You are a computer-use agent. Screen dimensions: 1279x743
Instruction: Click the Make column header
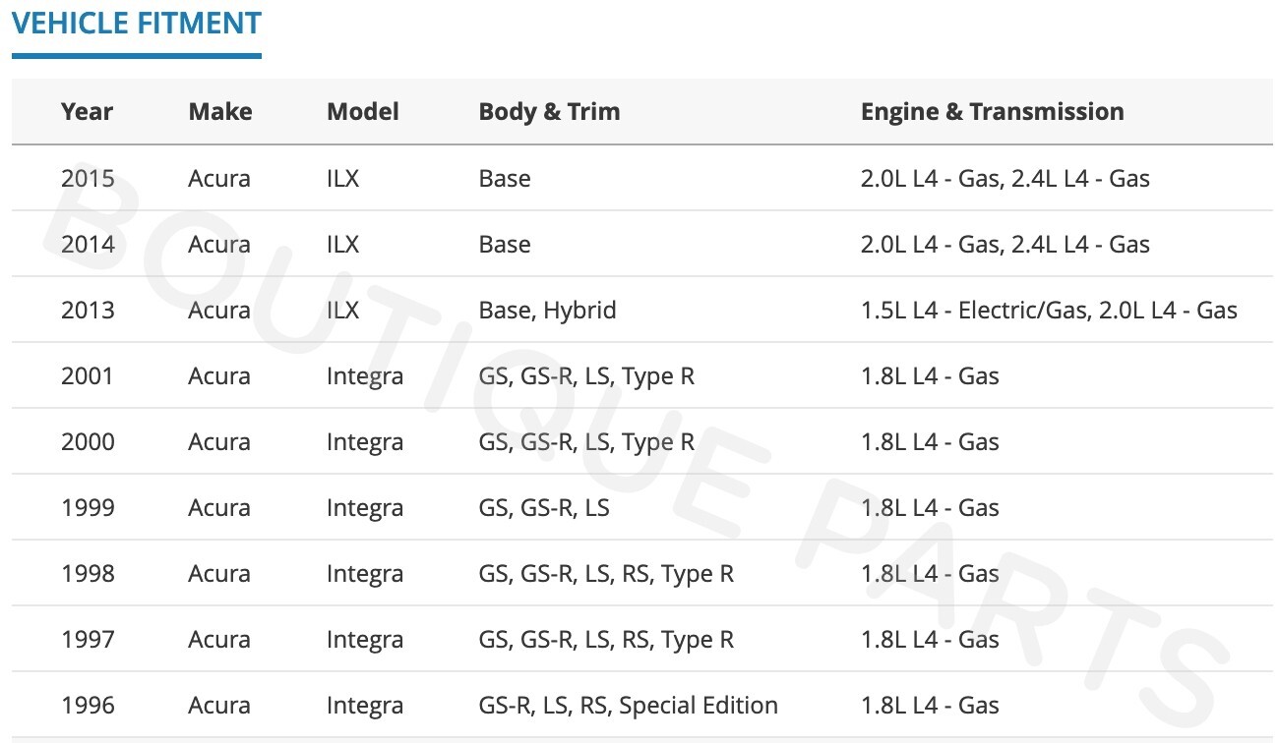(x=219, y=111)
